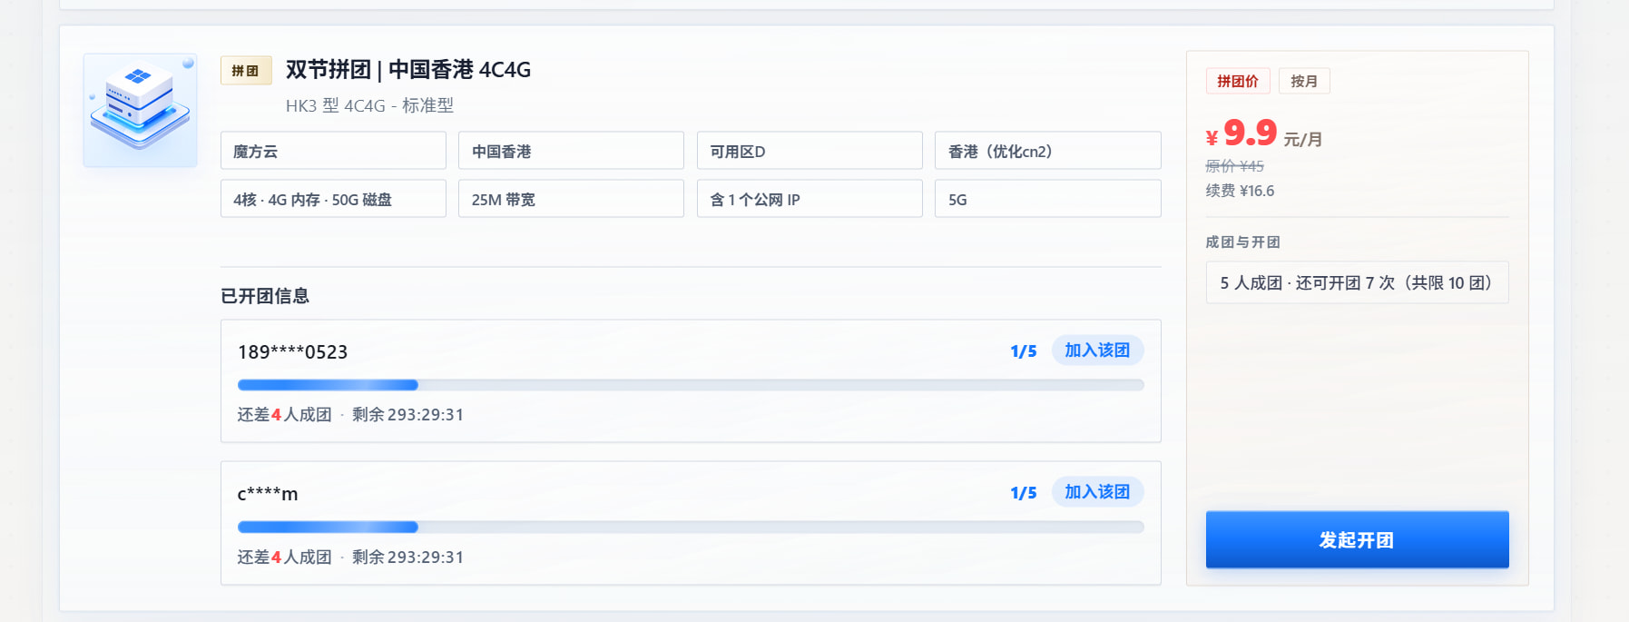The width and height of the screenshot is (1629, 622).
Task: Click the 香港（优化cn2）line tag
Action: [1048, 151]
